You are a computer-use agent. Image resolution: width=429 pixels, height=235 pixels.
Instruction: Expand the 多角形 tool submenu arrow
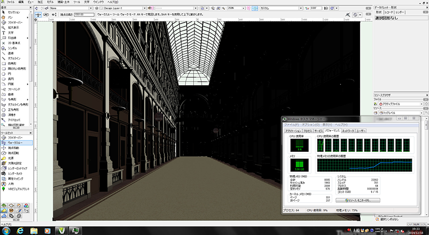27,99
